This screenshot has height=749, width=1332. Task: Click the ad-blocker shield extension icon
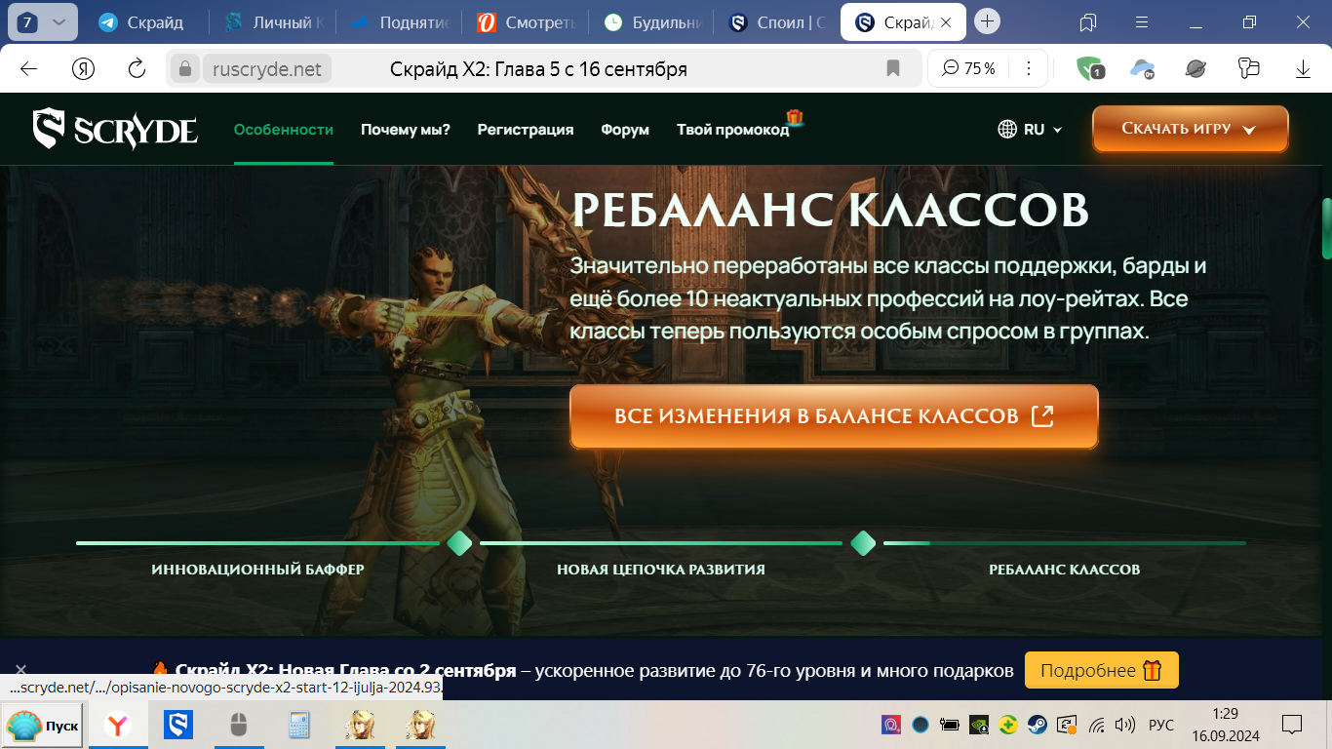[1089, 68]
